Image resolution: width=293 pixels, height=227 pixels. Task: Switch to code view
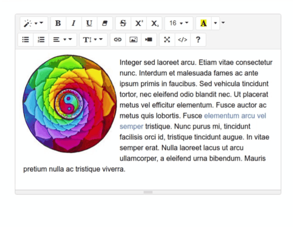[x=182, y=40]
